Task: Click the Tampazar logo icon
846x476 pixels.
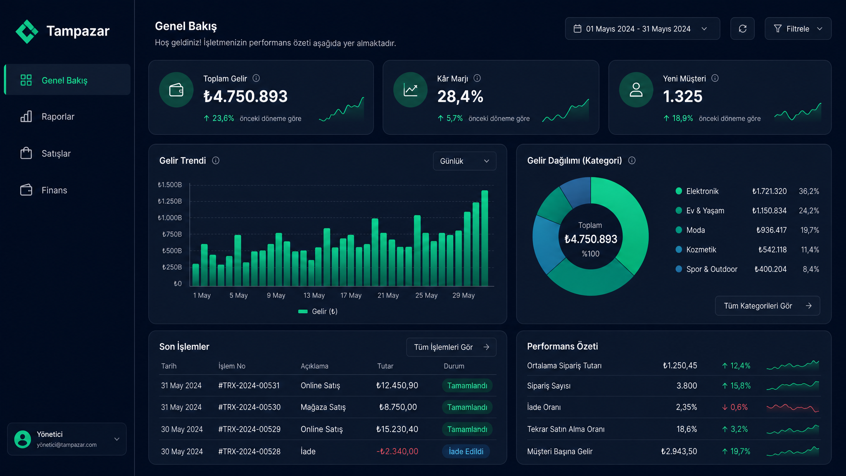Action: 27,31
